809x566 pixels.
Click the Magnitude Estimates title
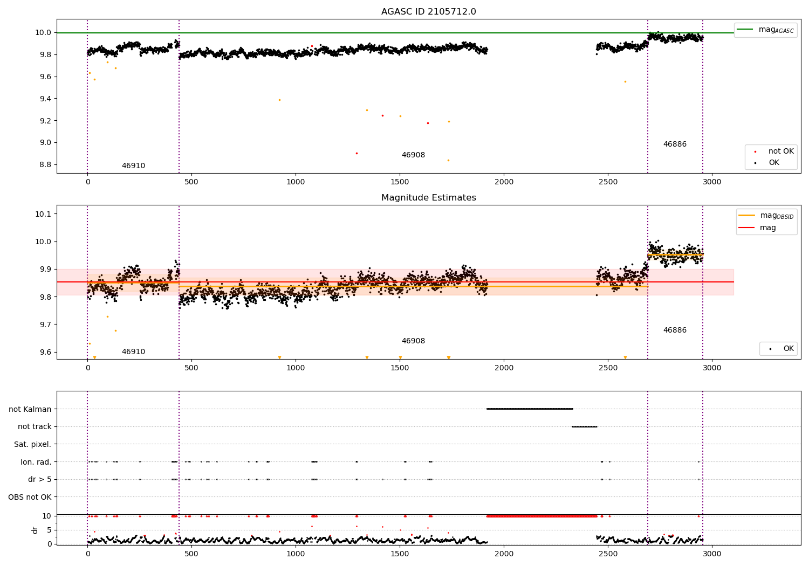coord(428,198)
